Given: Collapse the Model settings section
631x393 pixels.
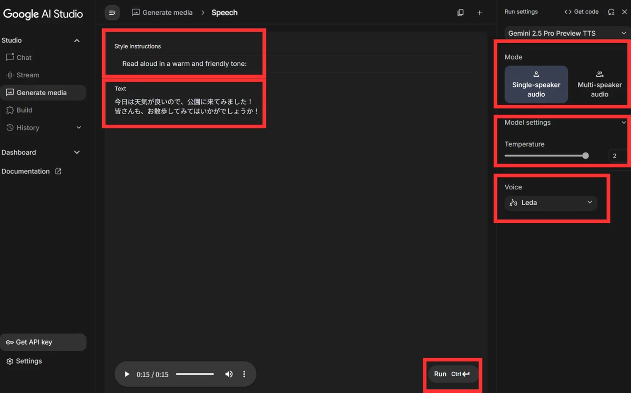Looking at the screenshot, I should (x=624, y=123).
